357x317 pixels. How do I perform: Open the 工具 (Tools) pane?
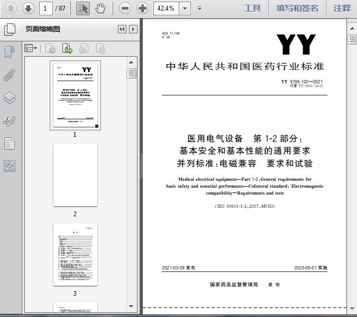[252, 8]
